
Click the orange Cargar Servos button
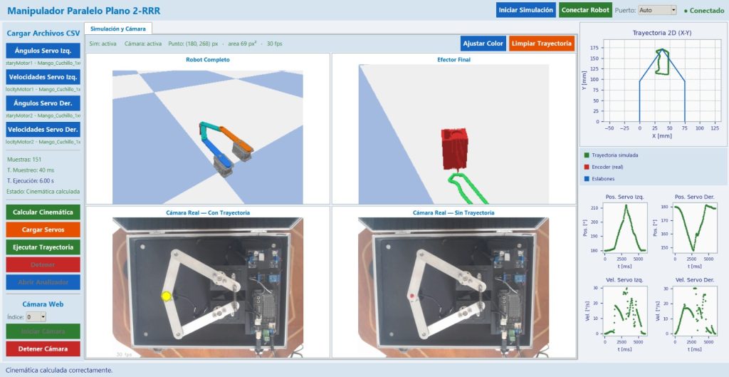43,229
